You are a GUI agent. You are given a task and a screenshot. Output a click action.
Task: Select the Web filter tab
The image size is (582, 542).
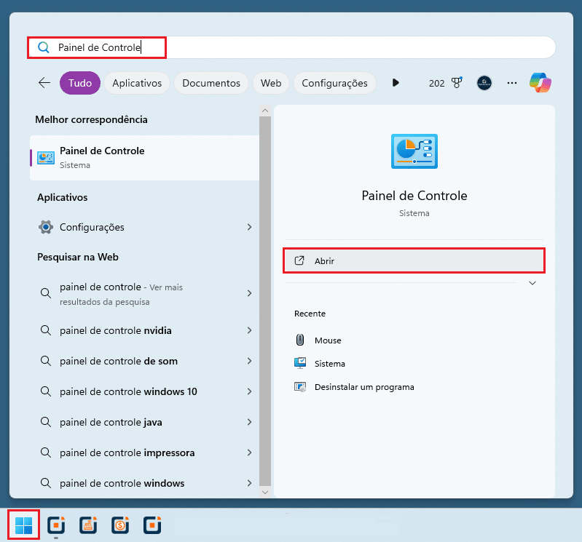(271, 83)
